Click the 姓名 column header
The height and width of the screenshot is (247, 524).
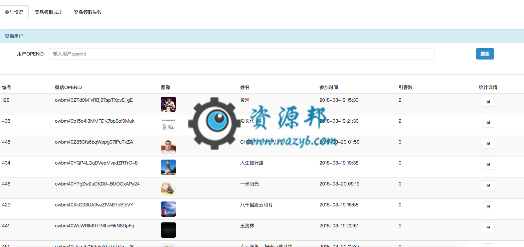(x=245, y=87)
